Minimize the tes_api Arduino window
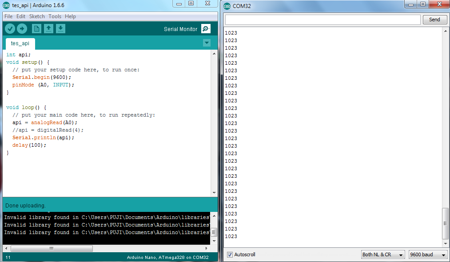Viewport: 450px width, 262px height. pyautogui.click(x=179, y=4)
